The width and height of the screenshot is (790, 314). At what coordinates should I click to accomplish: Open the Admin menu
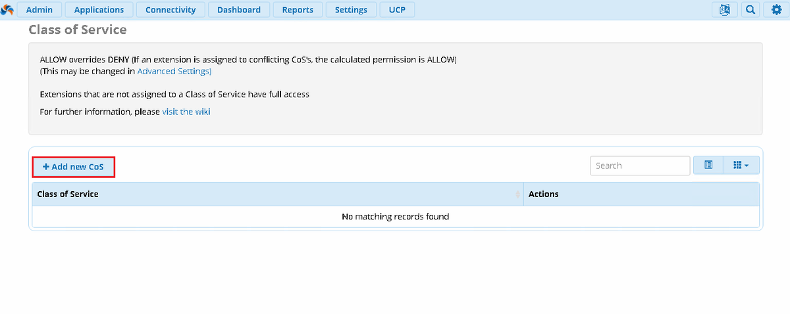point(39,10)
